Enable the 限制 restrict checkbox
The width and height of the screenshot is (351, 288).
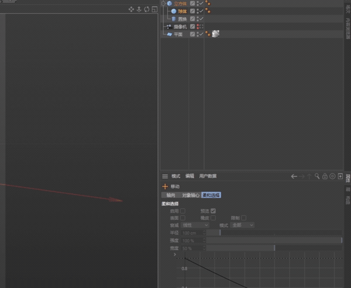pyautogui.click(x=244, y=218)
